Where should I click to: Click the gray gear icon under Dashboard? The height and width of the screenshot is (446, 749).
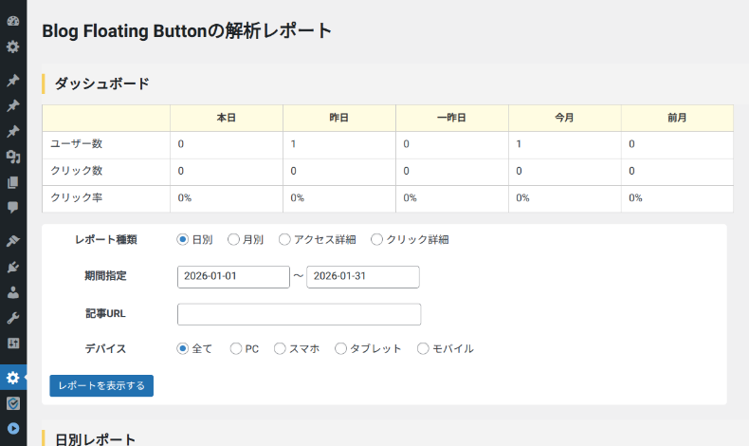tap(13, 46)
